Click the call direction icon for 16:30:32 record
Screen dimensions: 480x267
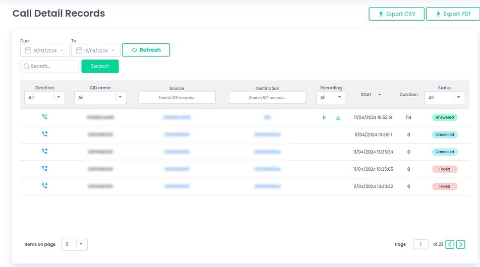[x=45, y=186]
